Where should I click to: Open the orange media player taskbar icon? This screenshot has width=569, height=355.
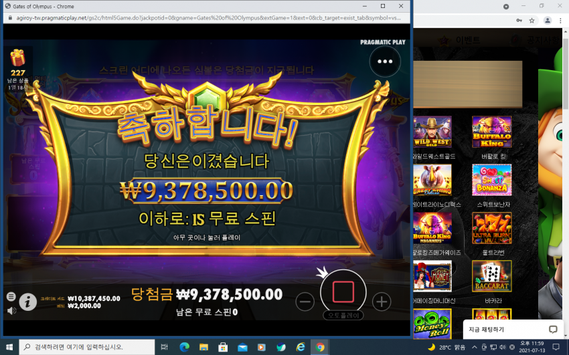click(261, 347)
